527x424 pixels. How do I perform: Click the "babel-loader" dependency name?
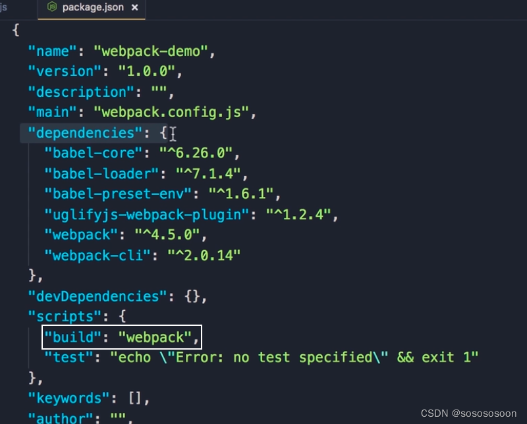coord(102,174)
